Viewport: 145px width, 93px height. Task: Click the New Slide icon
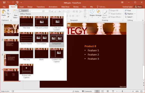point(15,11)
